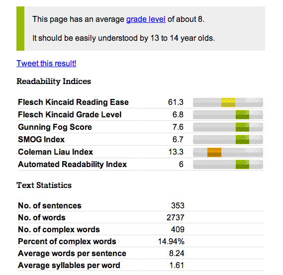Click the orange Coleman Liau Index indicator
The width and height of the screenshot is (283, 275).
tap(214, 152)
